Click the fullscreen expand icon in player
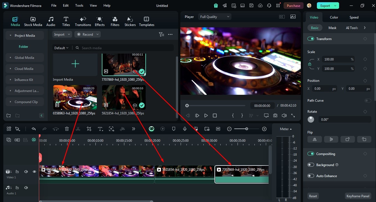Screen dimensions: 376x202 pyautogui.click(x=293, y=116)
